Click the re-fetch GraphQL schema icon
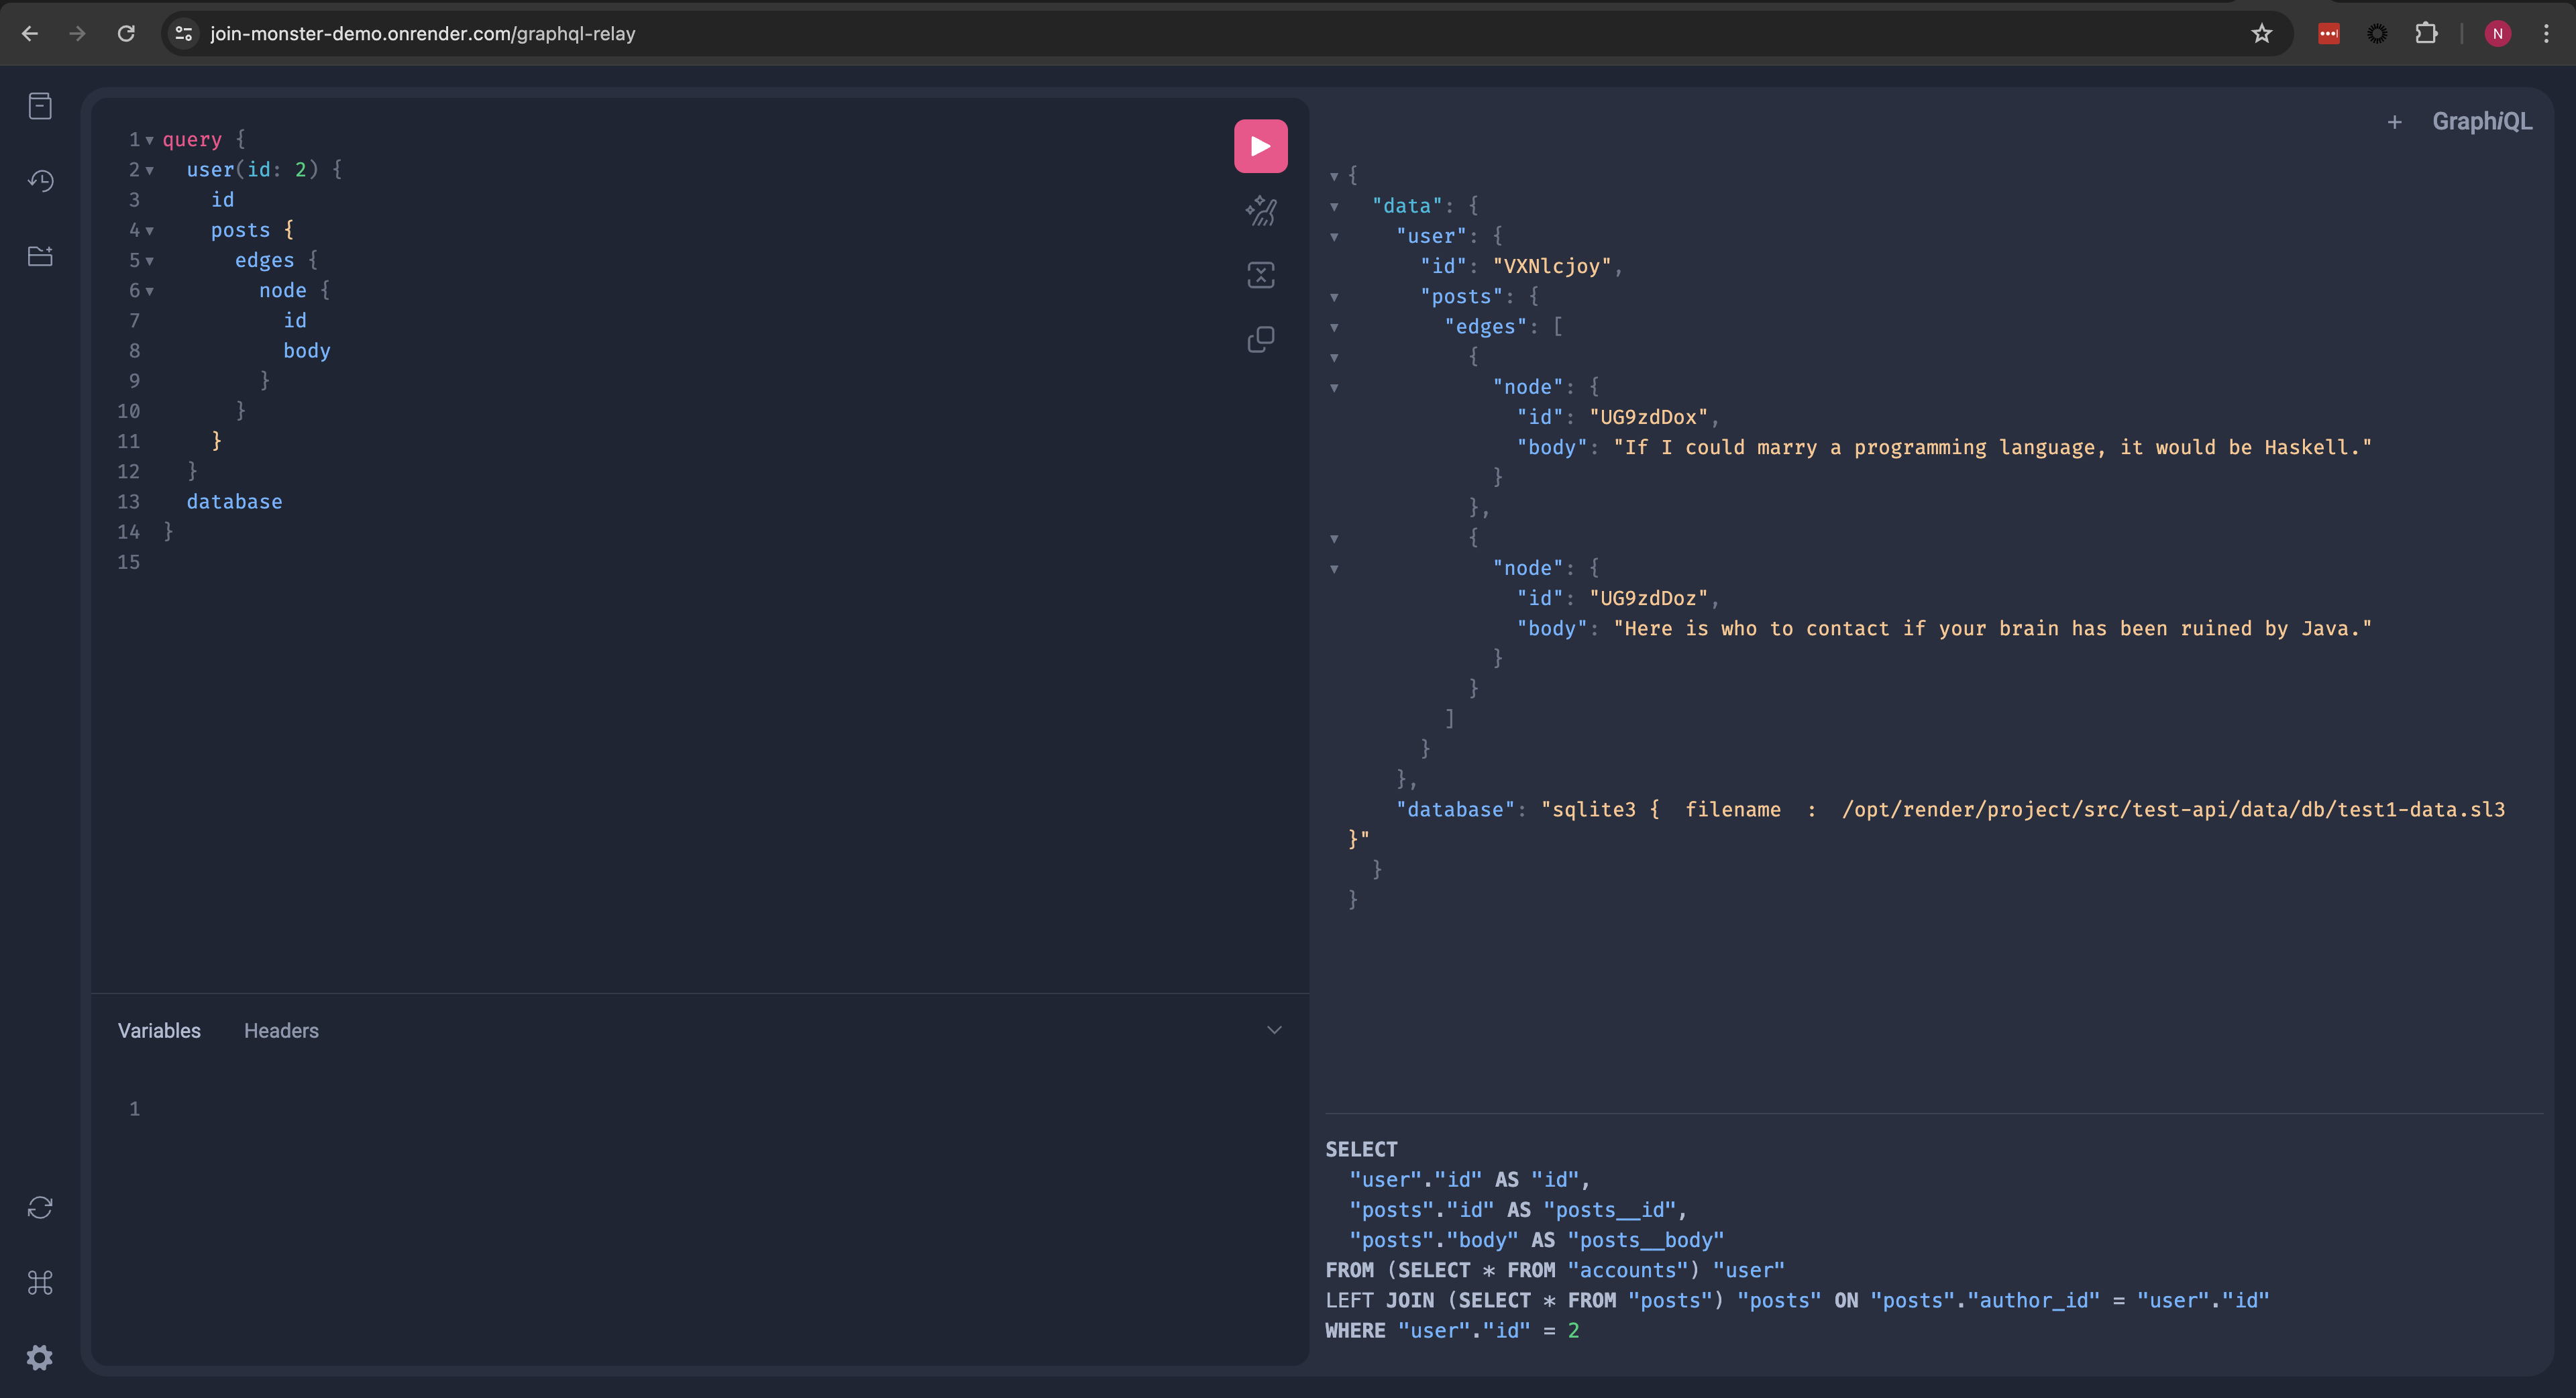Screen dimensions: 2576x1398 [40, 1207]
